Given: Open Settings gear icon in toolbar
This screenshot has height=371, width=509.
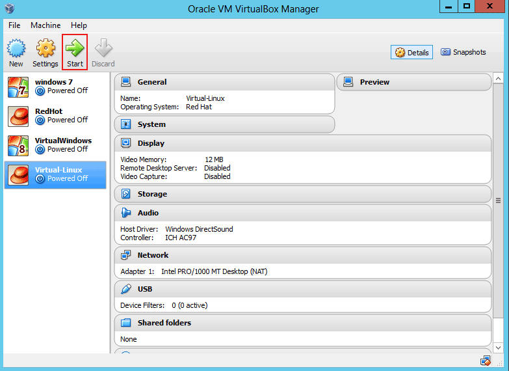Looking at the screenshot, I should click(x=46, y=48).
